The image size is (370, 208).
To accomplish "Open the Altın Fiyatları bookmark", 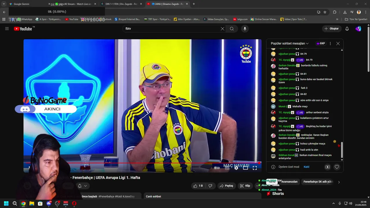I will click(187, 19).
